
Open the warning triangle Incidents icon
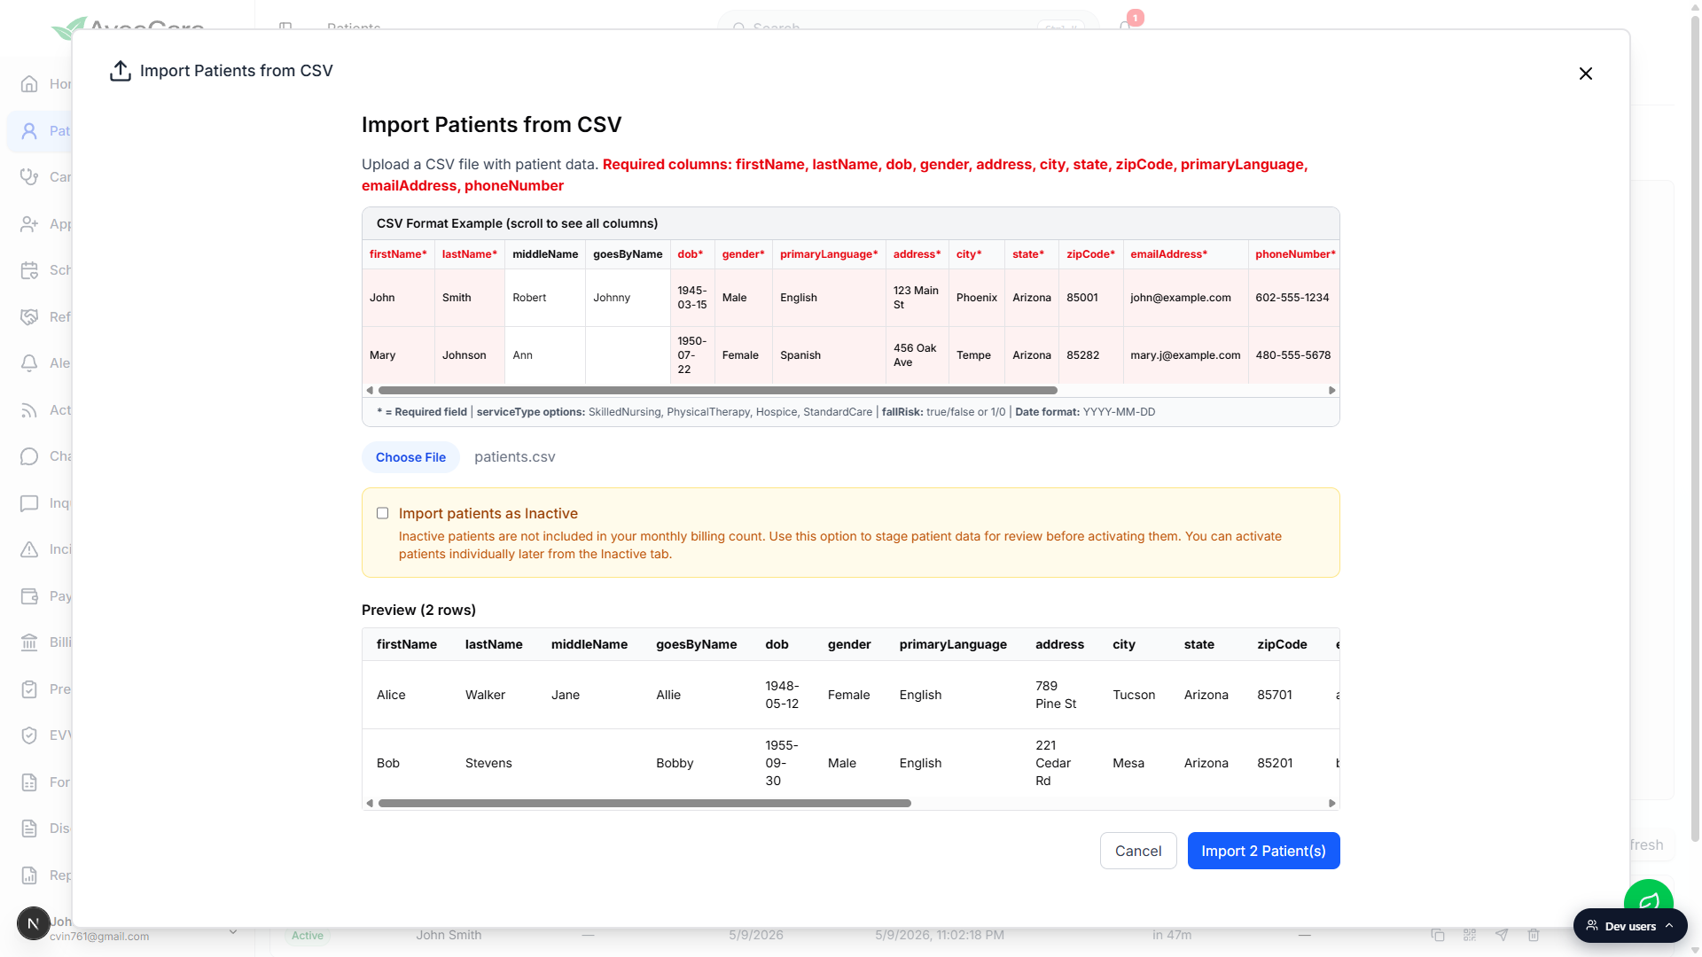tap(29, 549)
